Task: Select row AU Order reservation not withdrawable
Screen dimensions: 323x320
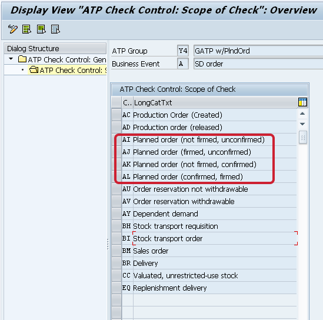Action: (x=116, y=189)
